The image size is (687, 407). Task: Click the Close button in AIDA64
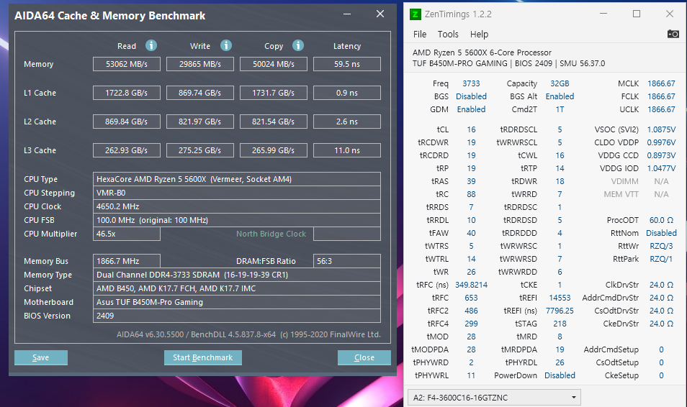[364, 357]
